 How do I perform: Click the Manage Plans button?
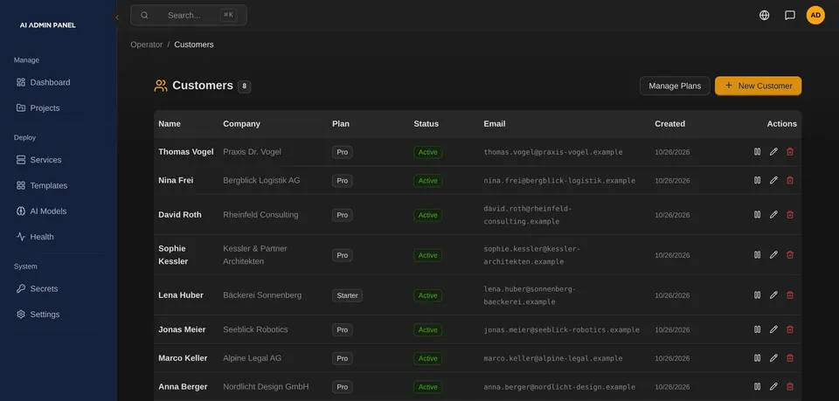click(675, 86)
